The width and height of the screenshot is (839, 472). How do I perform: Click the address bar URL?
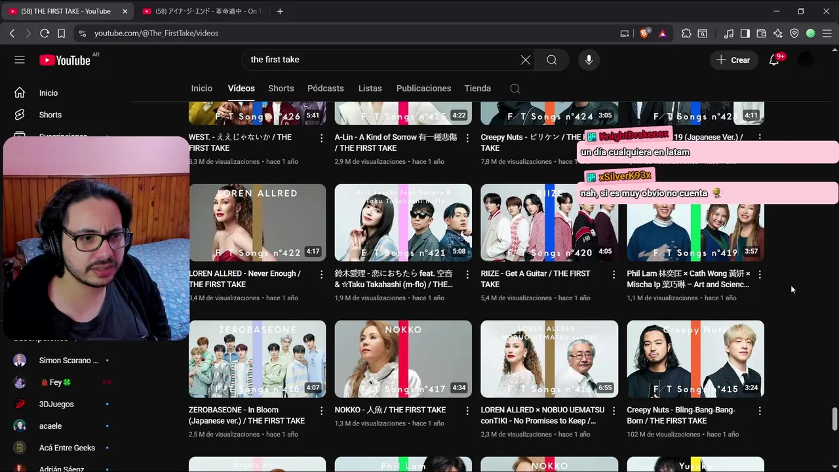(156, 33)
